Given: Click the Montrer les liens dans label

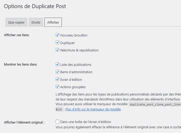Looking at the screenshot, I should [20, 64].
